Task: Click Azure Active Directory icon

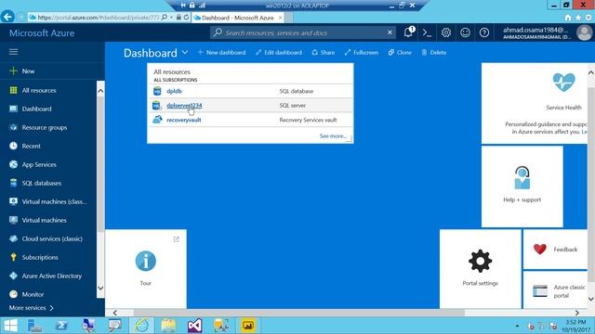Action: 13,276
